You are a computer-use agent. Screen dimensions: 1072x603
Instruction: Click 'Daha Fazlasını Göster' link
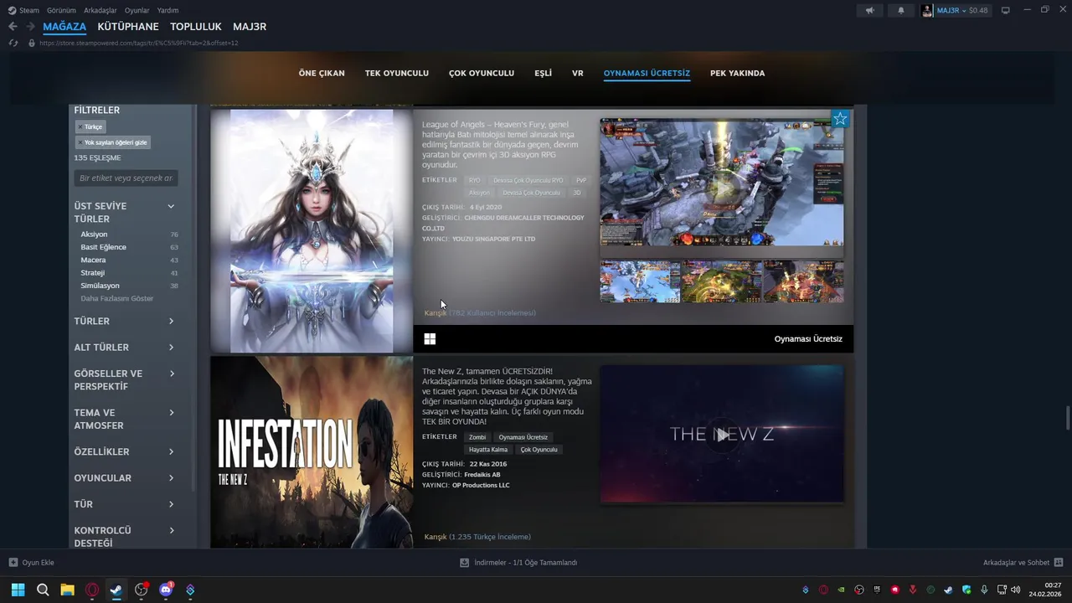tap(117, 298)
